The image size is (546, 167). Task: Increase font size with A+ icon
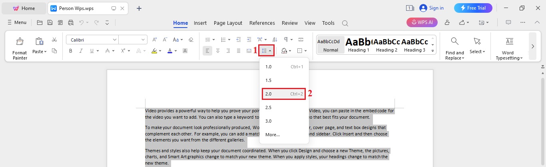pyautogui.click(x=155, y=40)
